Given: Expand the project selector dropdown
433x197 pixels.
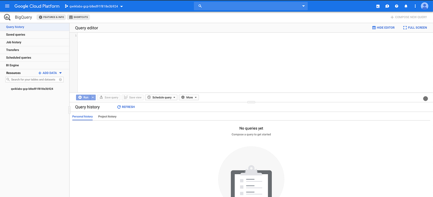Looking at the screenshot, I should tap(121, 6).
